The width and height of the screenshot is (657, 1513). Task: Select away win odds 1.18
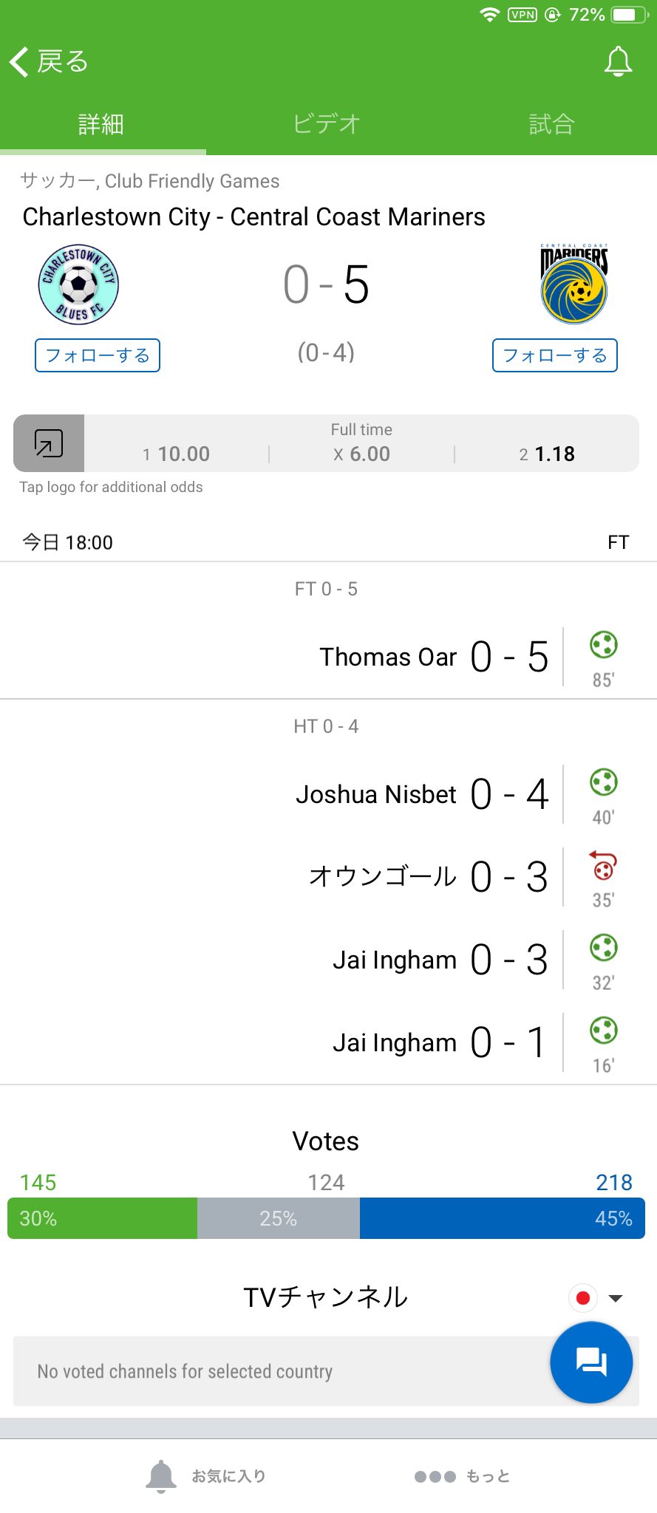pos(547,454)
